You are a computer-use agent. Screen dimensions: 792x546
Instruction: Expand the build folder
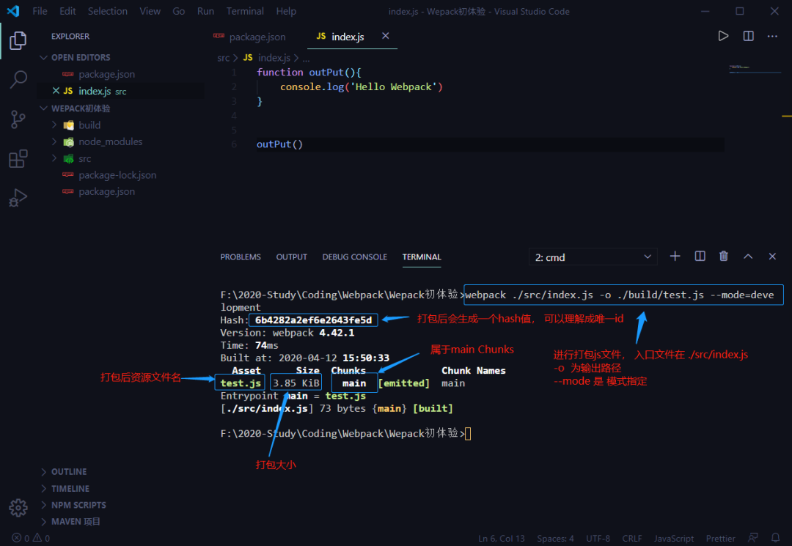89,125
